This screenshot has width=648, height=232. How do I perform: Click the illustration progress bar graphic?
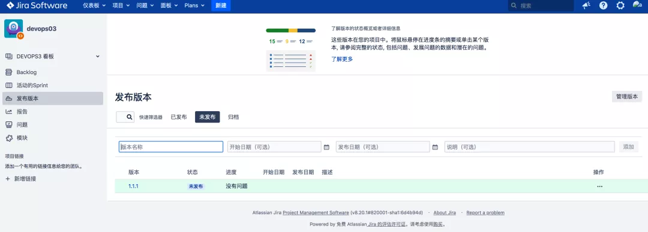pyautogui.click(x=291, y=30)
